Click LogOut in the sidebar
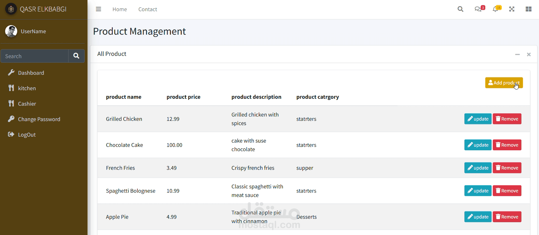Viewport: 539px width, 235px height. pos(27,135)
